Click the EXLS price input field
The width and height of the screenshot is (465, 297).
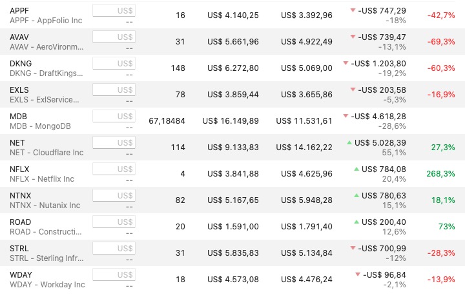click(x=114, y=90)
